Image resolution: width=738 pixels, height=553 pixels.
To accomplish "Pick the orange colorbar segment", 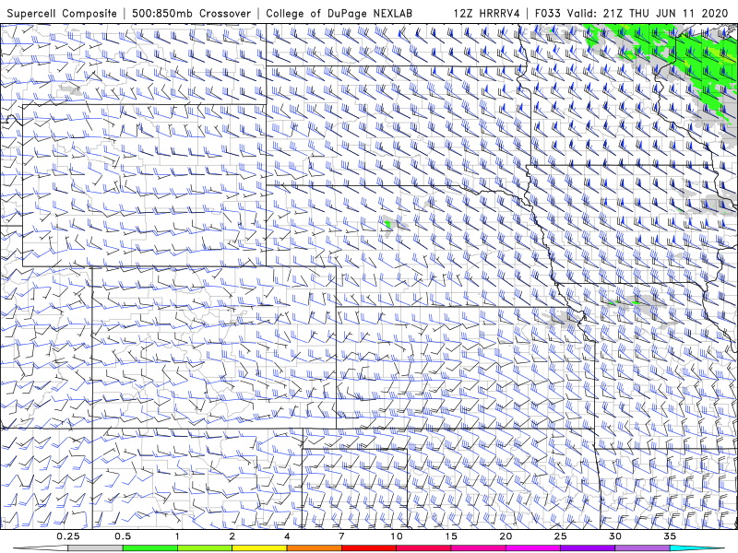I will coord(314,548).
